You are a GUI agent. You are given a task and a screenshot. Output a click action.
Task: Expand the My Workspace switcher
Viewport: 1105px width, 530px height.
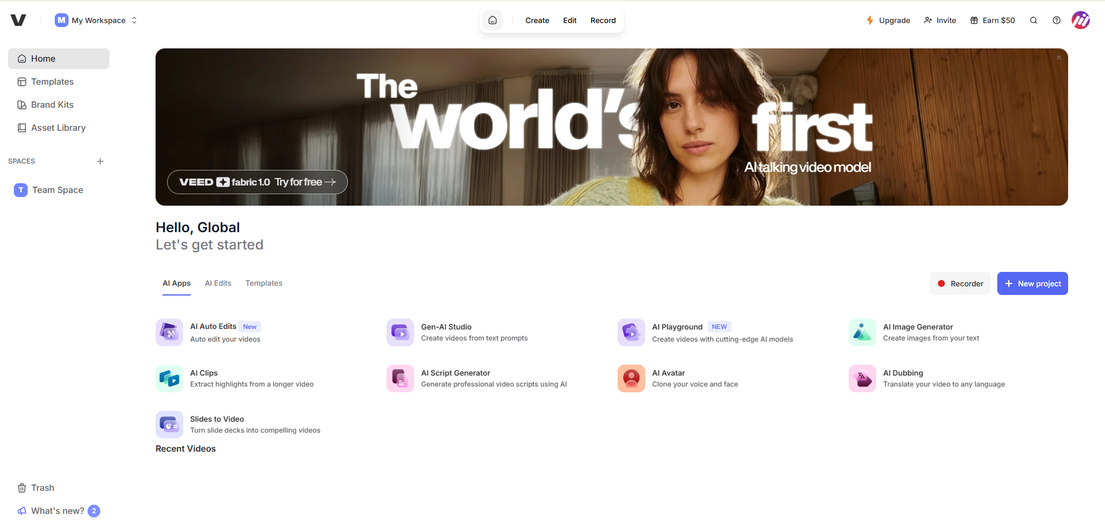tap(96, 20)
